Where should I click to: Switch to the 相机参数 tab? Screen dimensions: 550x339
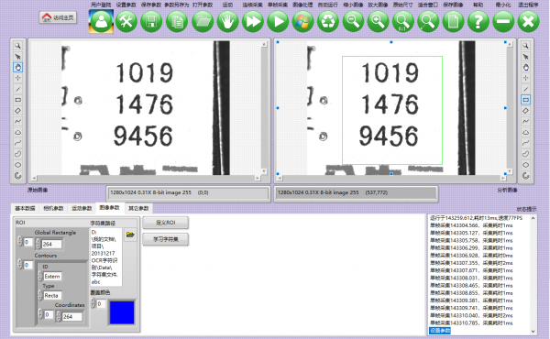(x=53, y=208)
